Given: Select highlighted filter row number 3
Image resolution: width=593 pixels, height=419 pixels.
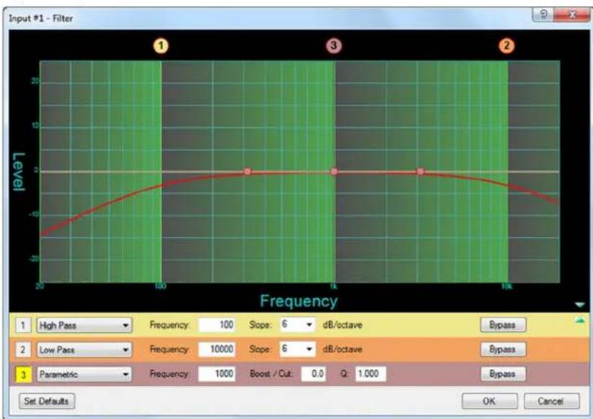Looking at the screenshot, I should (x=23, y=374).
